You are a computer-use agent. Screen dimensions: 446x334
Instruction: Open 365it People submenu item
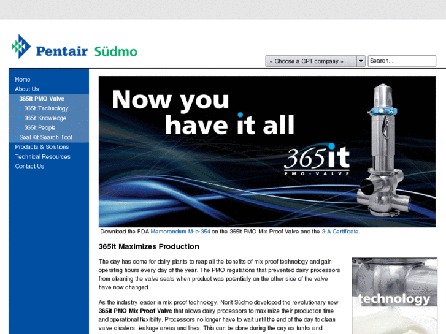(x=39, y=127)
